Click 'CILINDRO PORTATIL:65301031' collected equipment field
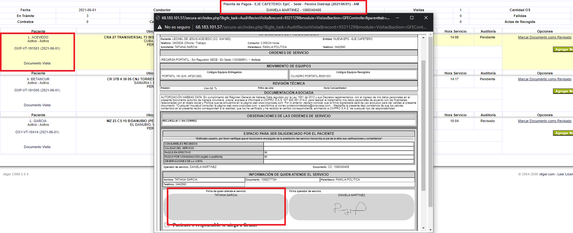573x233 pixels. (x=353, y=75)
